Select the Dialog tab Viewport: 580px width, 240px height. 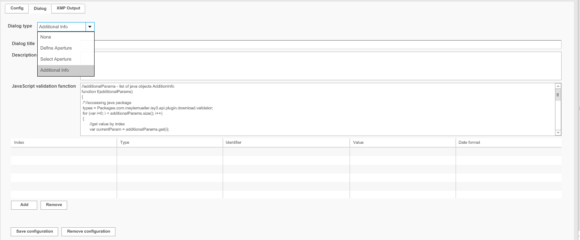(40, 8)
